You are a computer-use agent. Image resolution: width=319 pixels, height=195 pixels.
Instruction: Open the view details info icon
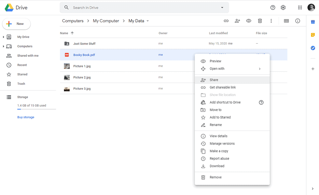tap(298, 21)
